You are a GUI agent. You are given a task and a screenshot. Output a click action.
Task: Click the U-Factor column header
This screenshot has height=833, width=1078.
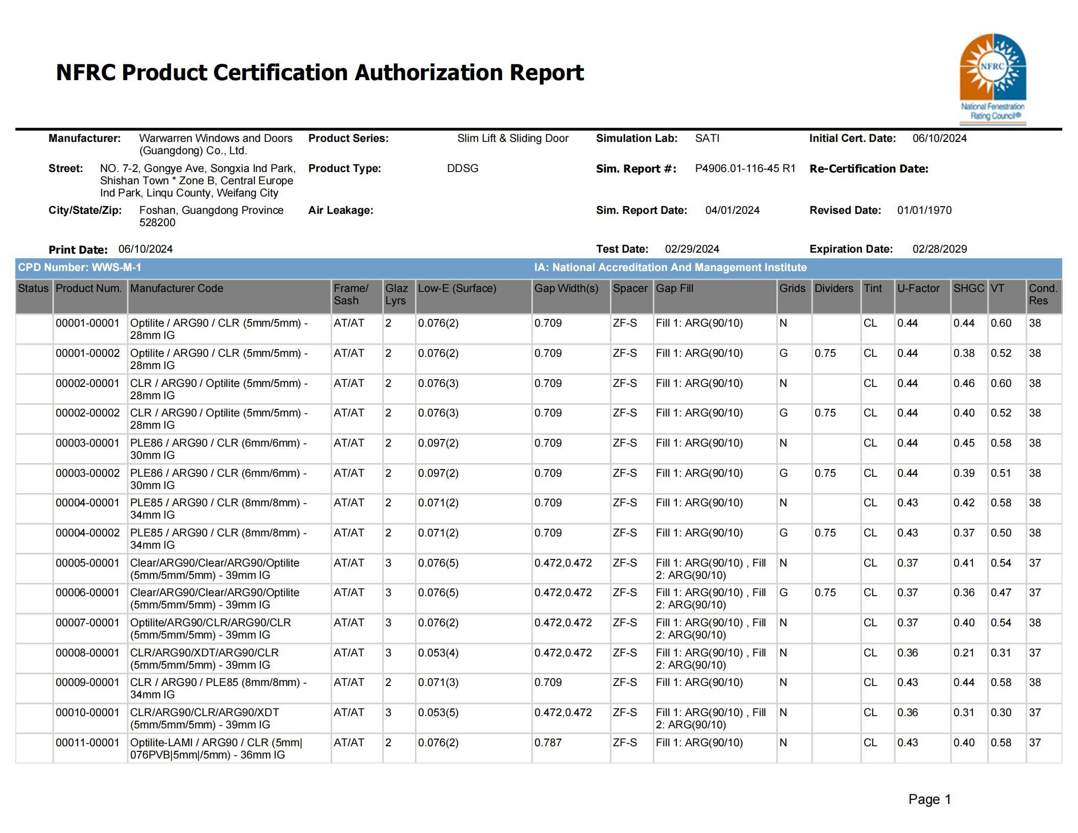(923, 296)
